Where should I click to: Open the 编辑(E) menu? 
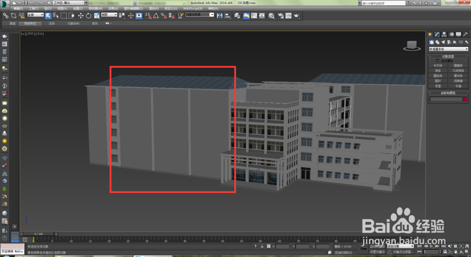(18, 8)
